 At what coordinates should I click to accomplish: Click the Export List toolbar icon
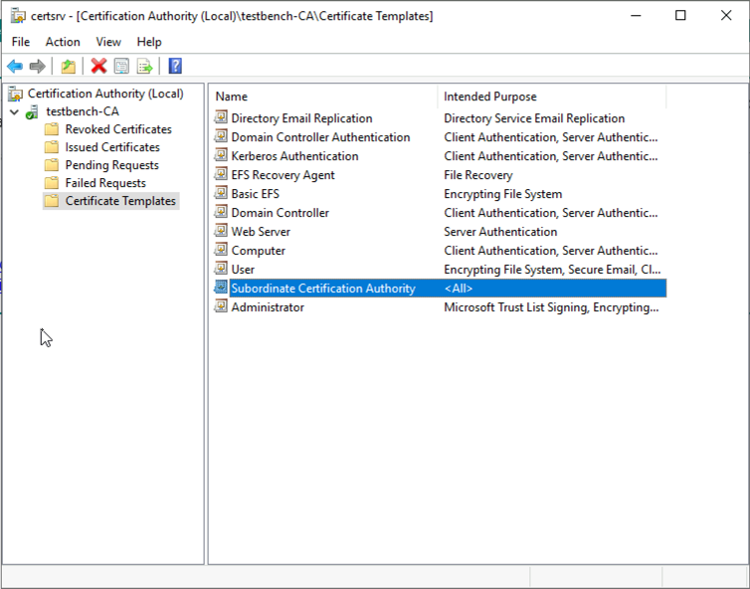(144, 66)
